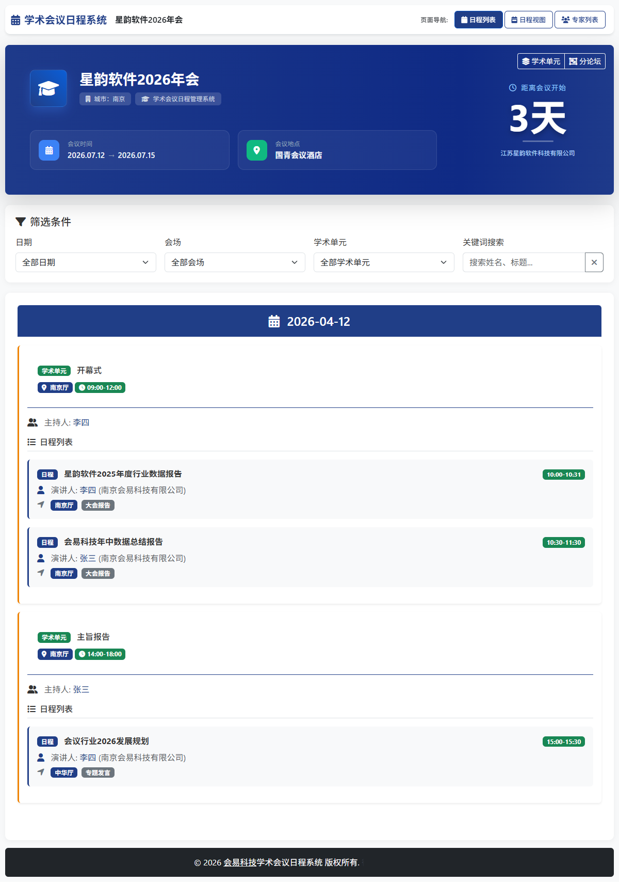Click location arrow icon in 发展规划 item
The height and width of the screenshot is (883, 619).
[x=41, y=772]
